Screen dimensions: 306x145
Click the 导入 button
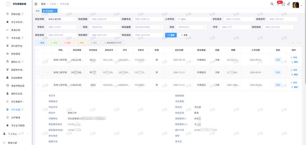94,43
